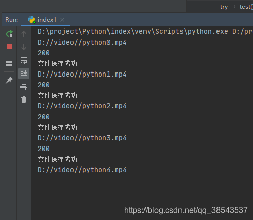The width and height of the screenshot is (253, 220).
Task: Clear all console output
Action: click(24, 100)
